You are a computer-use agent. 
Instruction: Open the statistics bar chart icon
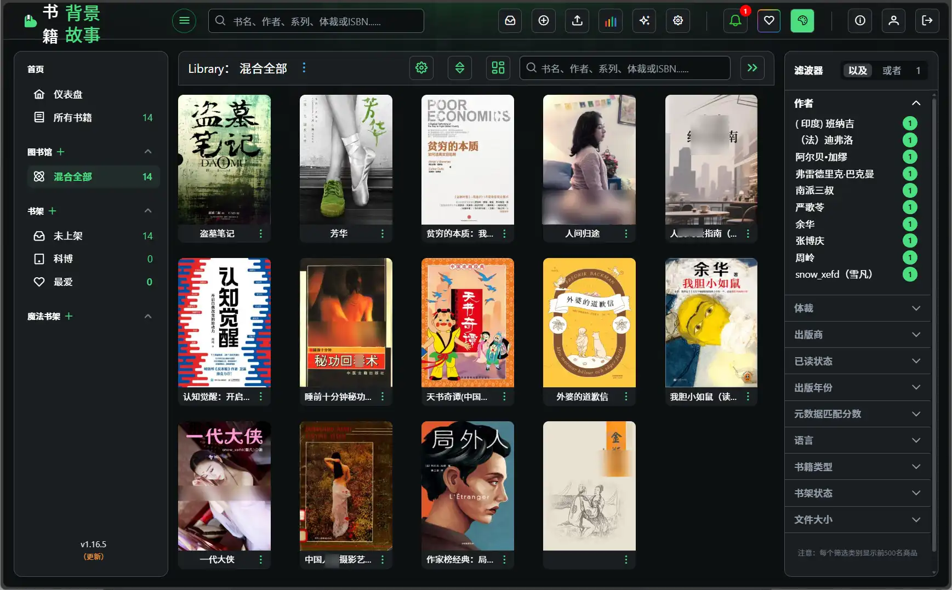[x=611, y=21]
